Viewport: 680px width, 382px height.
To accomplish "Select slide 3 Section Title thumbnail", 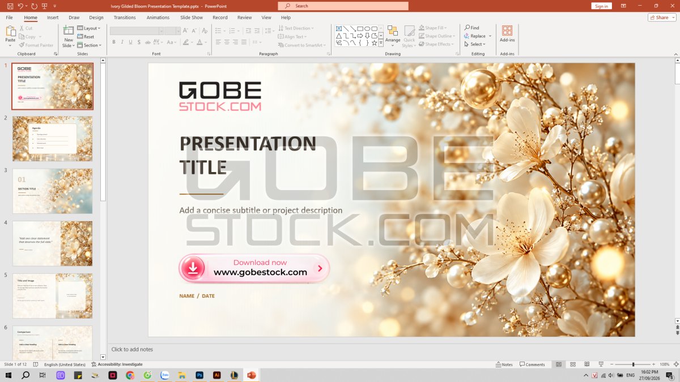I will pos(53,191).
